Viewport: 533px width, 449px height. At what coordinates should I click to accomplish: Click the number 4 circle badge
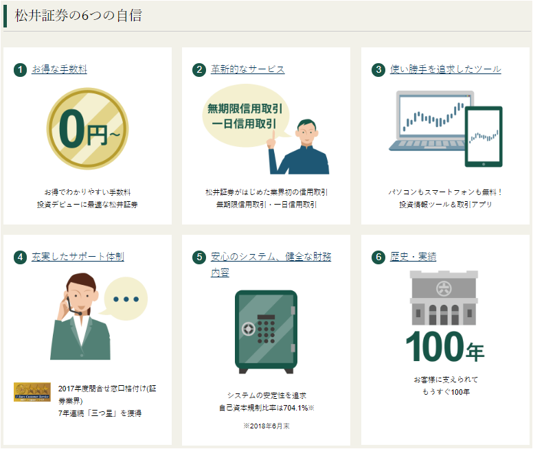click(21, 257)
